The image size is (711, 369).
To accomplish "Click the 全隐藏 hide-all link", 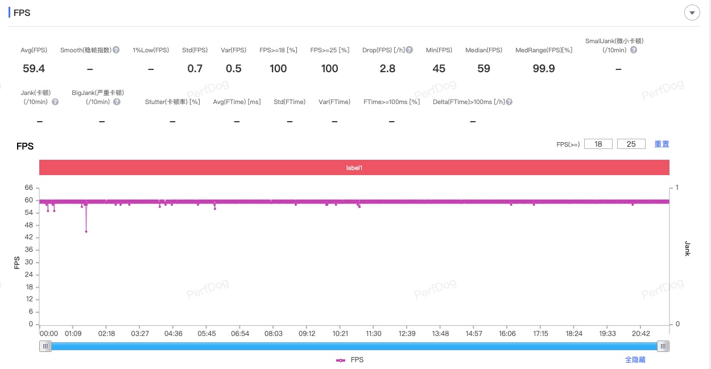I will tap(635, 360).
